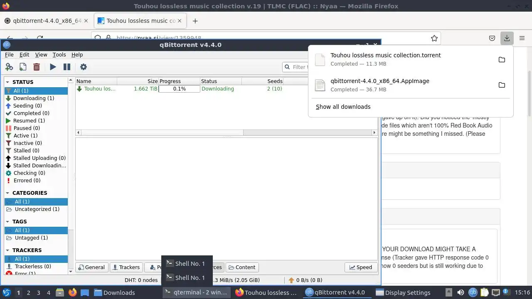Screen dimensions: 532x299
Task: Open qBittorrent Tools menu
Action: point(59,54)
